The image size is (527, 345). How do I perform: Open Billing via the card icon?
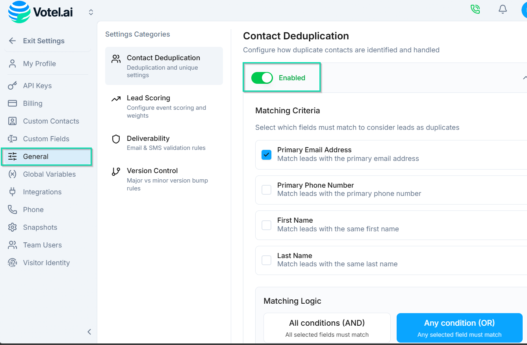(x=12, y=103)
